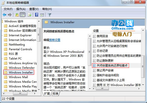The image size is (147, 103).
Task: Expand the BitLocker 驱动器加密 tree node
Action: (2, 31)
